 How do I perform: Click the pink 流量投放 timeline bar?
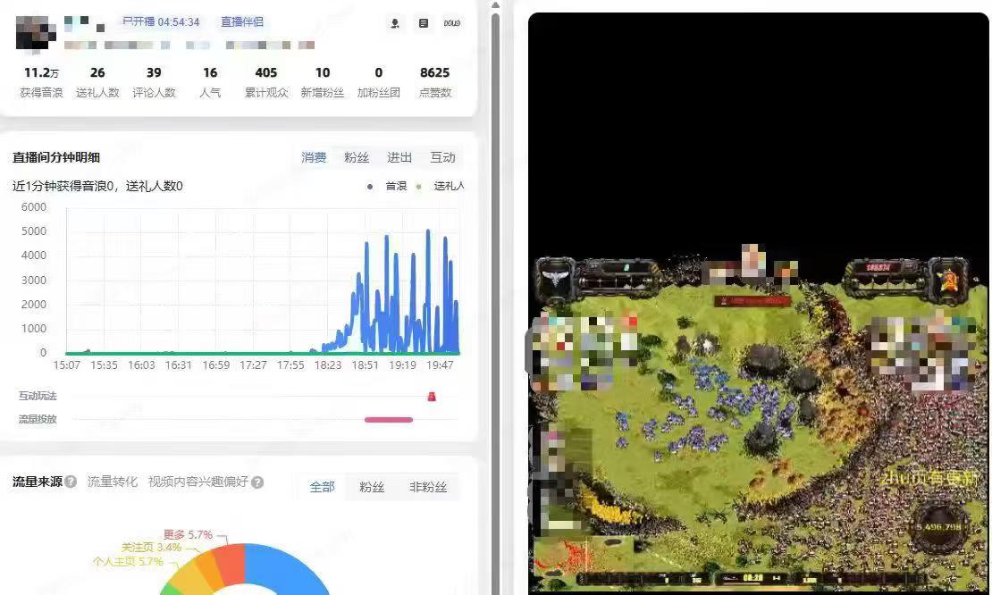click(x=389, y=420)
